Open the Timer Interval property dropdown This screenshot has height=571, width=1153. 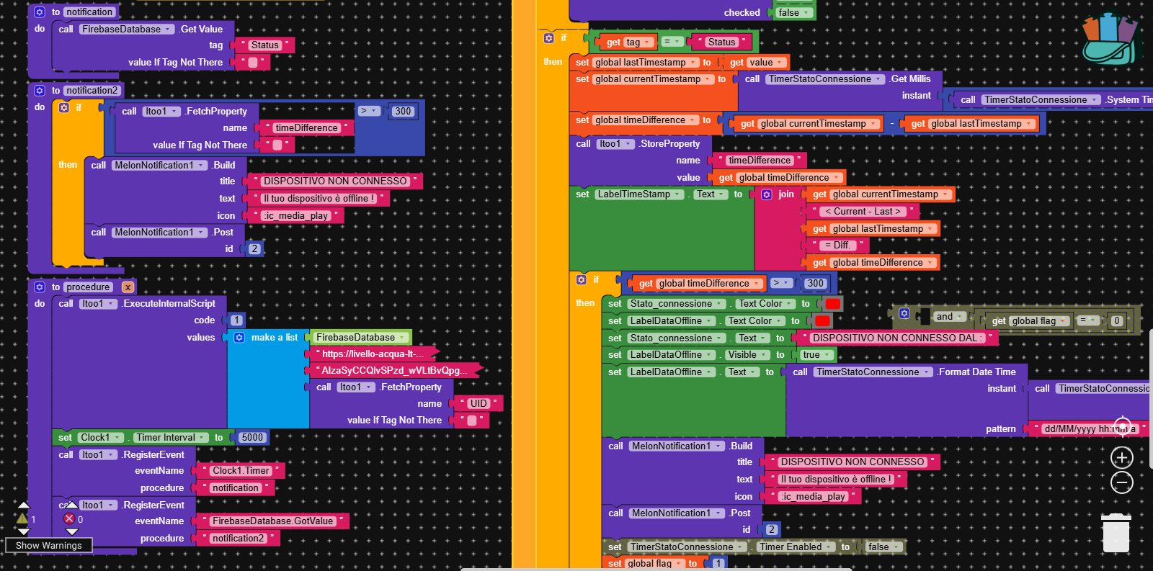point(170,438)
